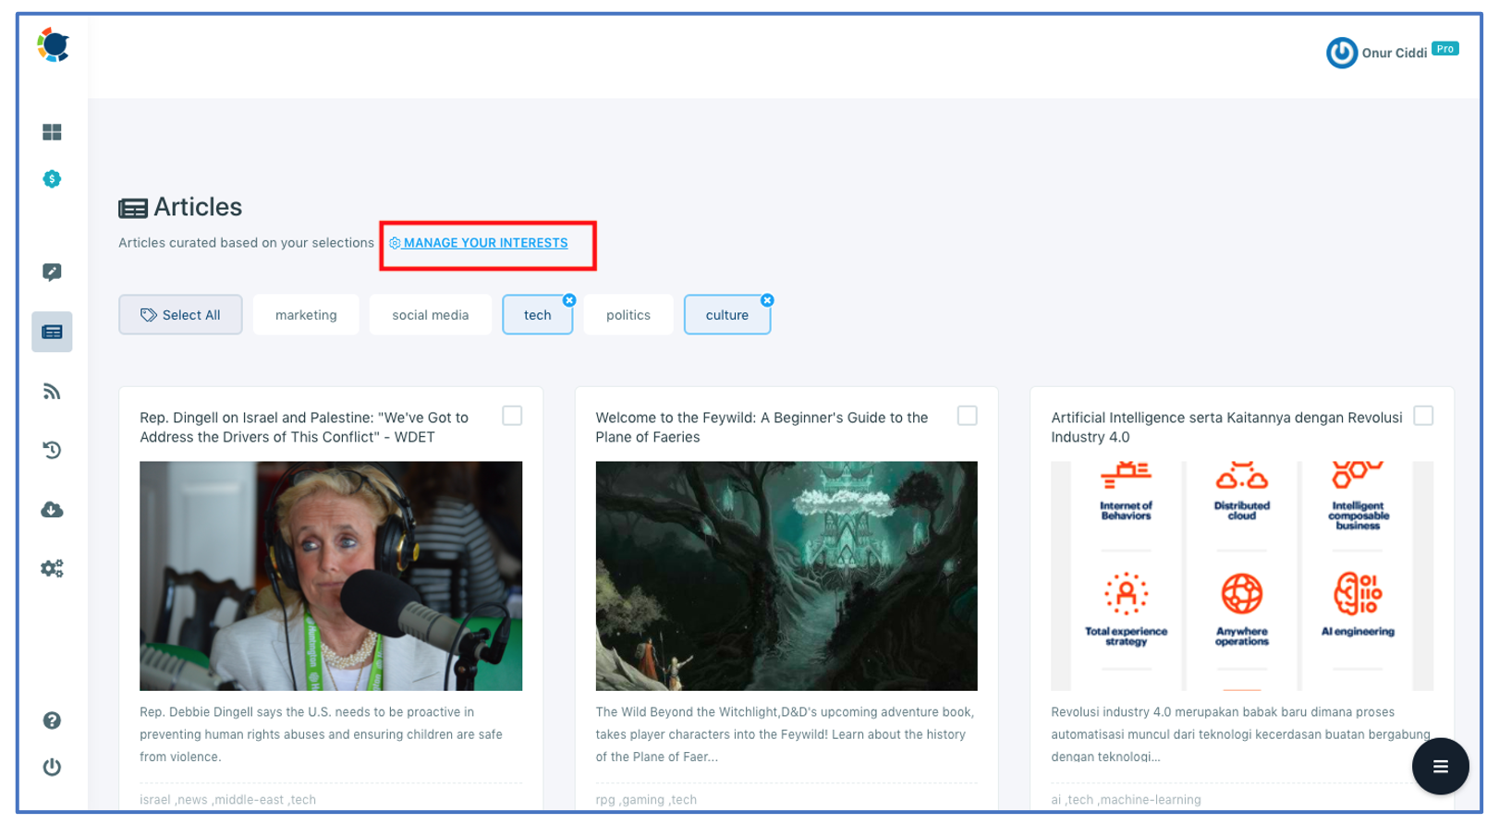The width and height of the screenshot is (1499, 824).
Task: Toggle the culture interest tag
Action: click(x=727, y=315)
